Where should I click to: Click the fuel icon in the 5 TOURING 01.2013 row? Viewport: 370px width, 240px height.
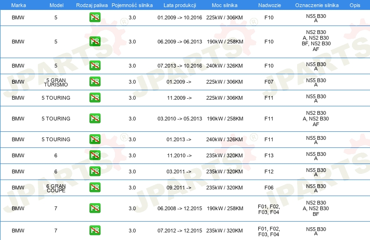95,139
